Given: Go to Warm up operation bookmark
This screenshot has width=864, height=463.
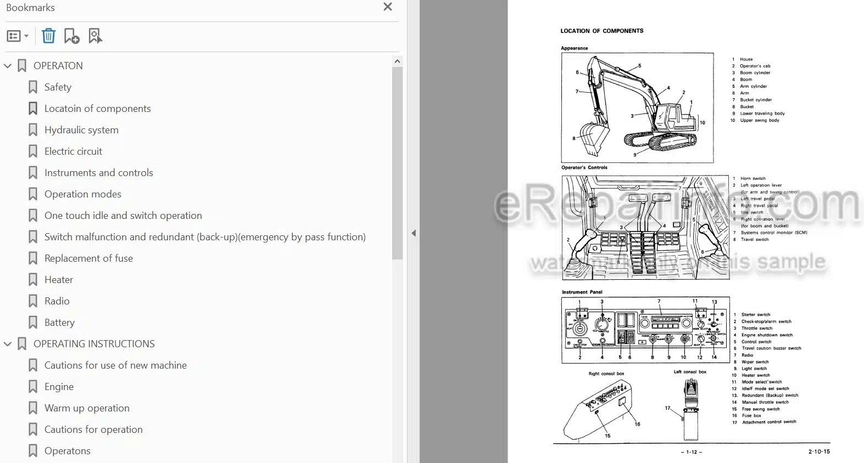Looking at the screenshot, I should pos(87,408).
